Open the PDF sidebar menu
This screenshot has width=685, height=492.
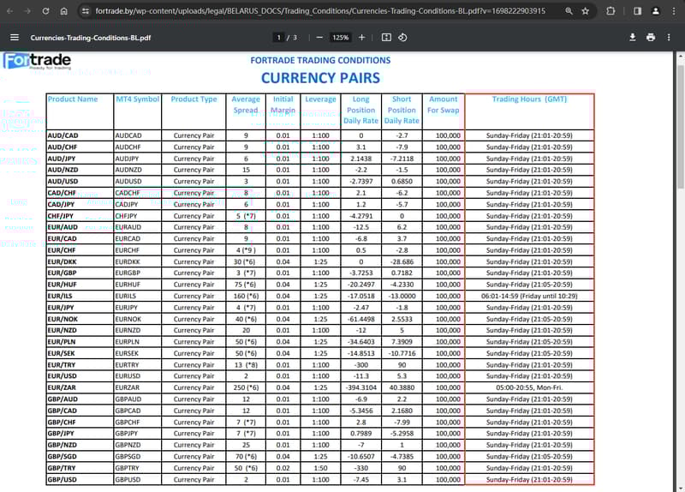point(15,38)
